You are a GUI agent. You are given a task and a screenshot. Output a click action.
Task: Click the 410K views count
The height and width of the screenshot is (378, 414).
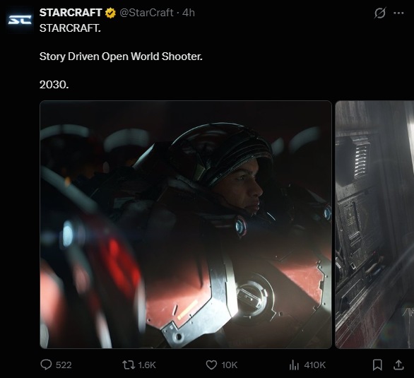pyautogui.click(x=314, y=365)
